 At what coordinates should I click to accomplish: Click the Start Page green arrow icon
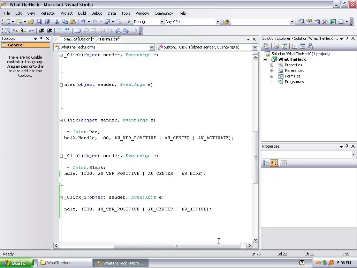click(x=333, y=22)
